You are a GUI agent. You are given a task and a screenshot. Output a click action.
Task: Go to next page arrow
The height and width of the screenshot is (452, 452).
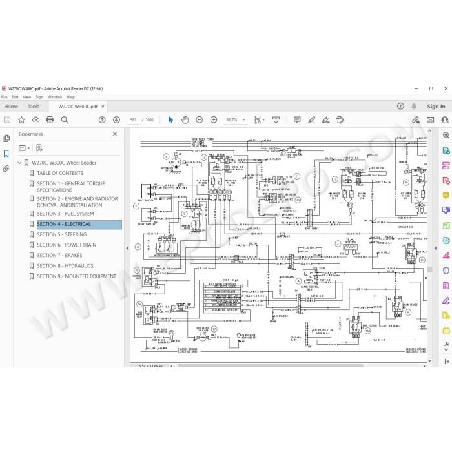tap(116, 119)
